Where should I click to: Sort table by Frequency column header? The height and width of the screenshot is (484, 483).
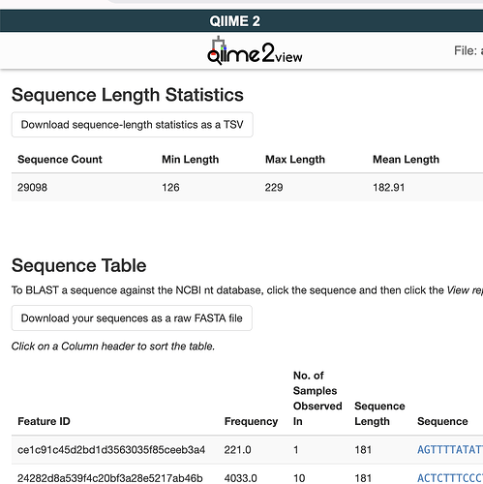click(x=251, y=421)
